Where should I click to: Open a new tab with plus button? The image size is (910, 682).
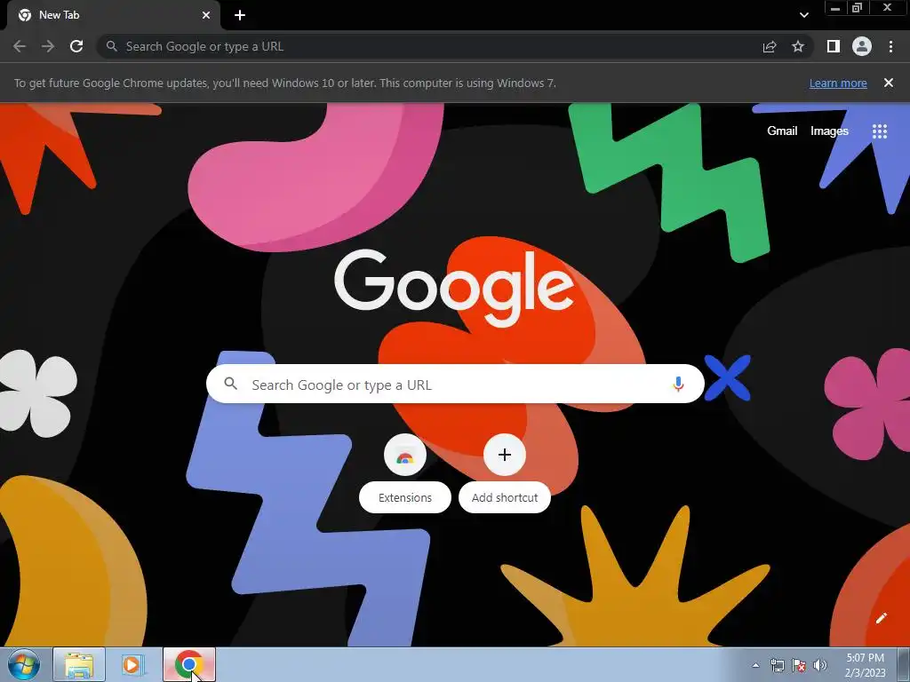pos(240,15)
